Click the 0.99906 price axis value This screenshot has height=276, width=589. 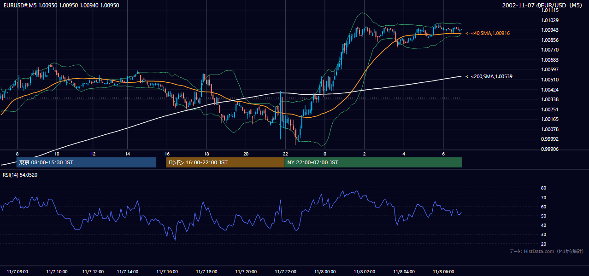click(550, 149)
